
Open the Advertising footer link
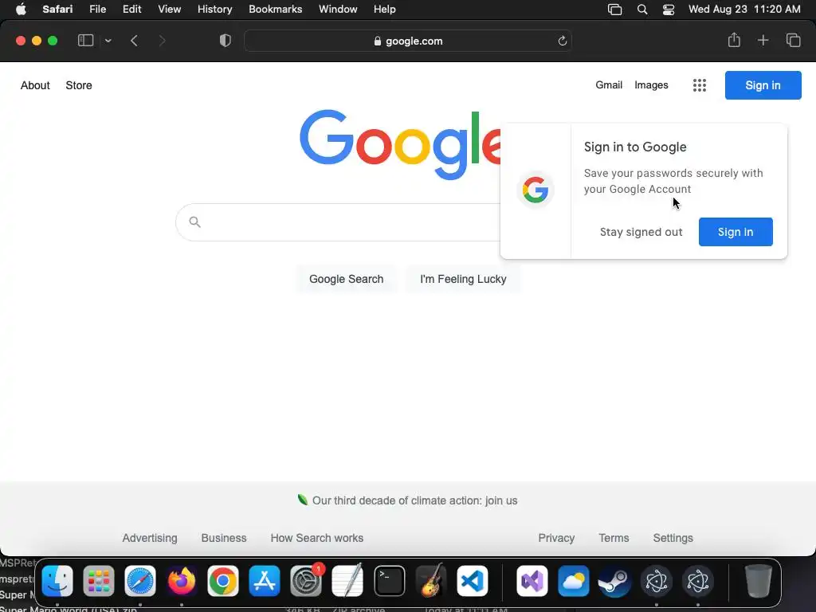[149, 538]
